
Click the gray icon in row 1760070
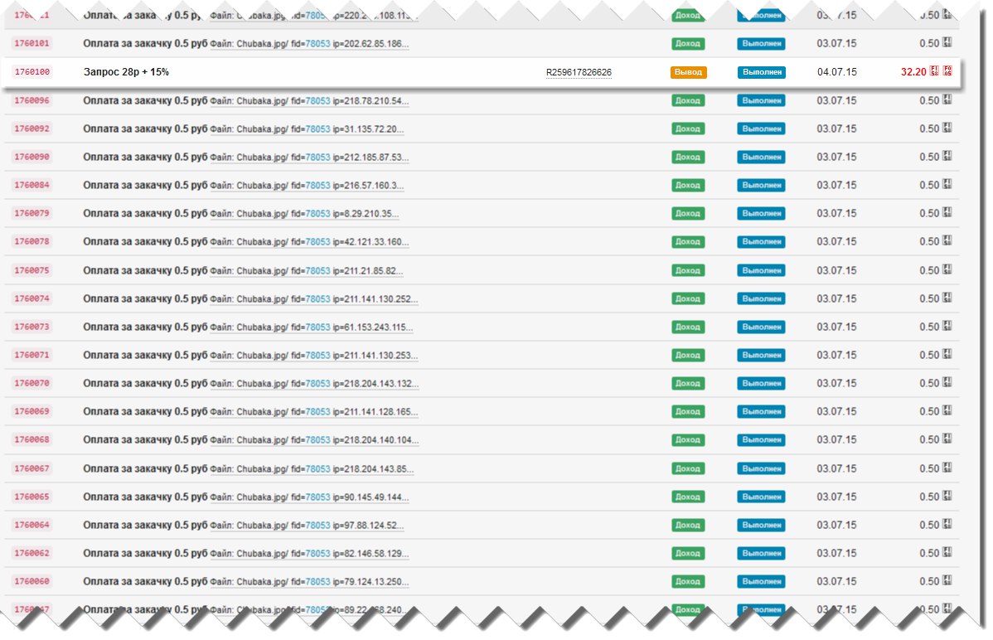coord(947,383)
